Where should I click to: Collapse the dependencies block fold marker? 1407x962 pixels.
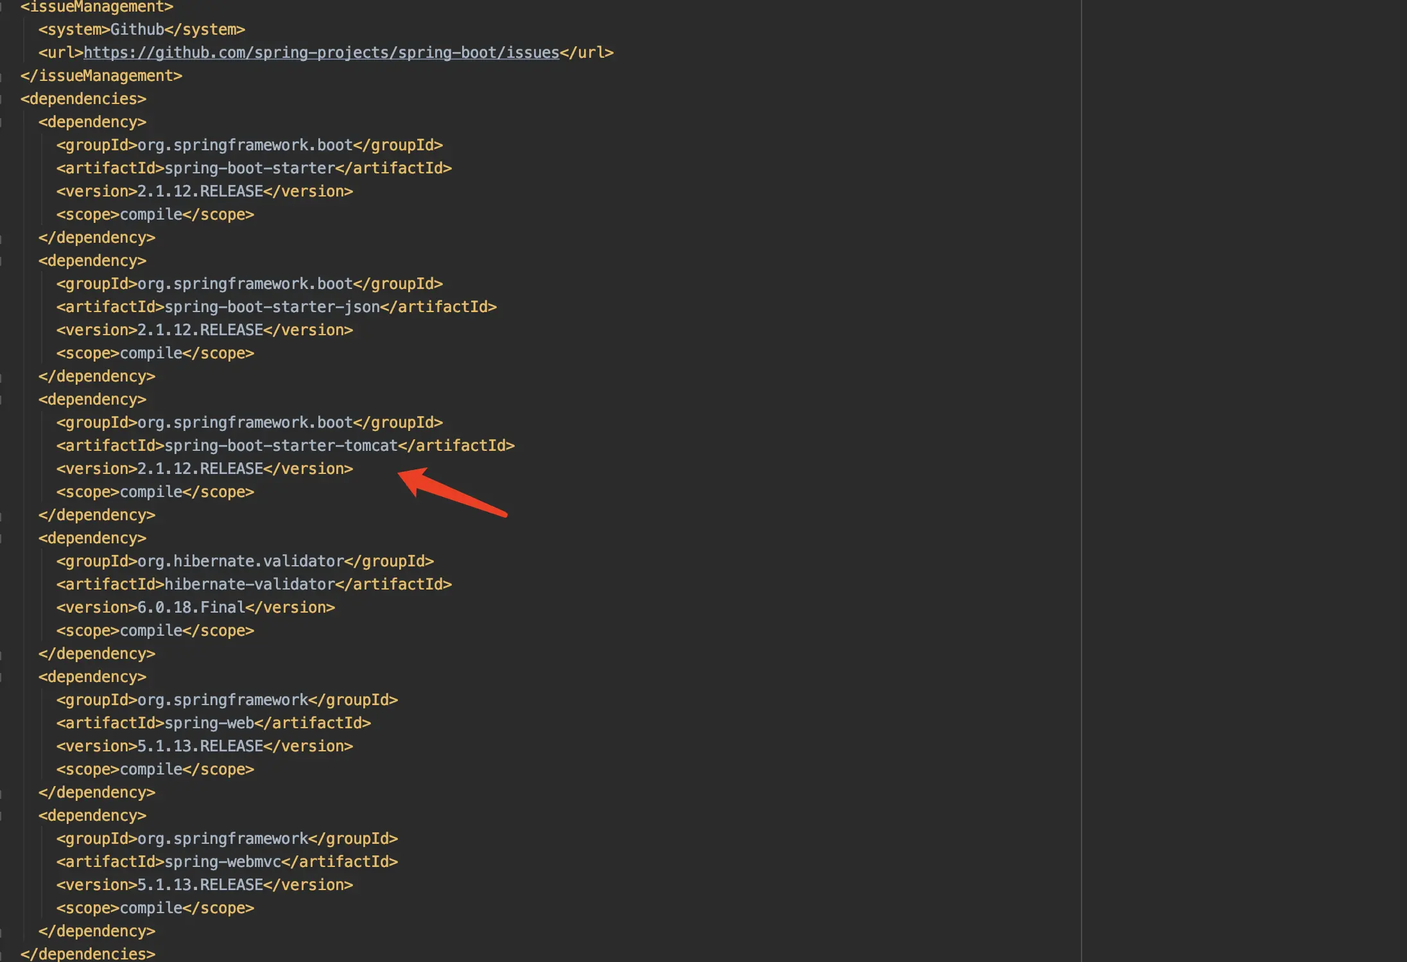click(2, 100)
